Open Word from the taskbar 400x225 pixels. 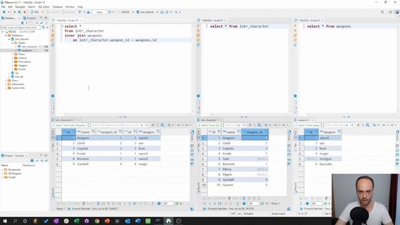click(x=137, y=221)
